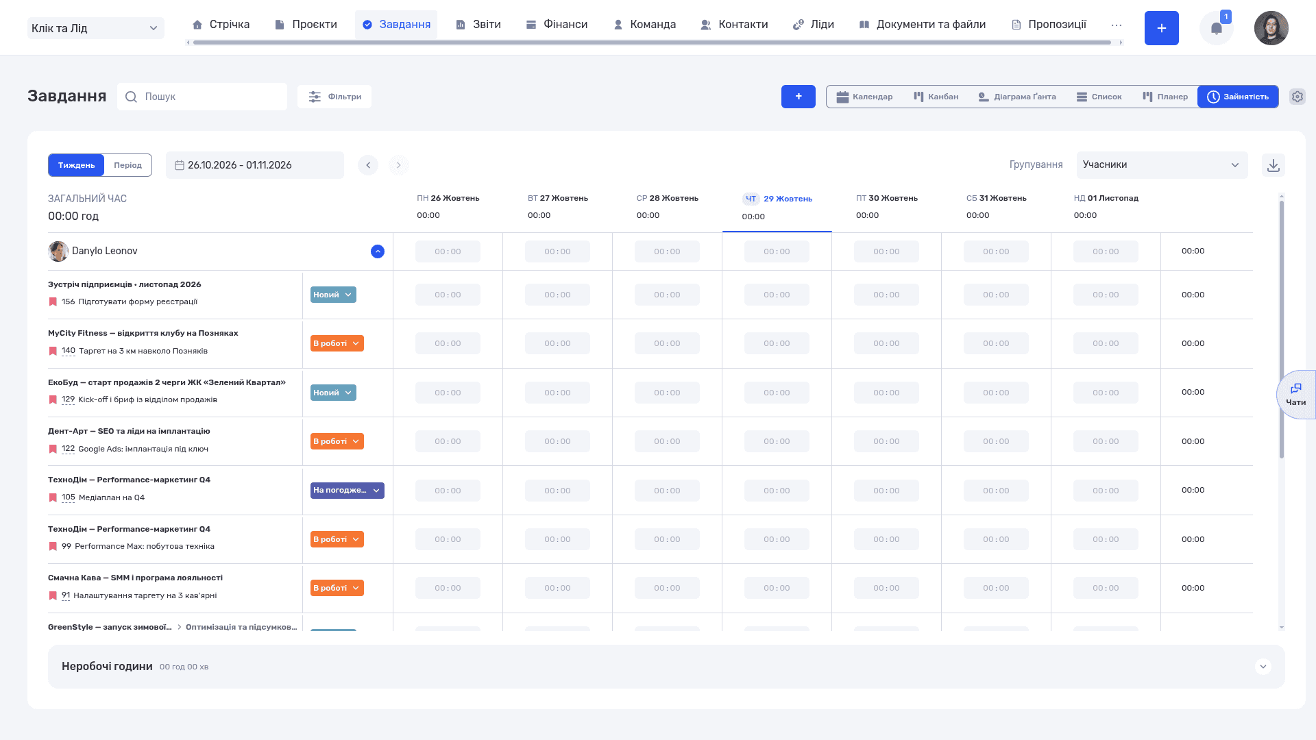Go to the previous week
1316x740 pixels.
(368, 165)
